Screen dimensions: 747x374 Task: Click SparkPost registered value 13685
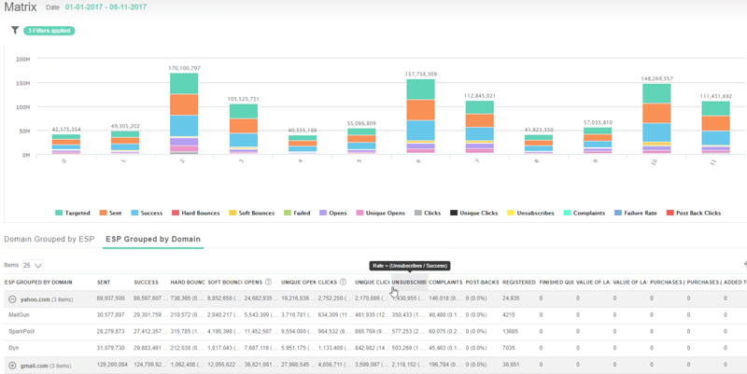coord(510,331)
